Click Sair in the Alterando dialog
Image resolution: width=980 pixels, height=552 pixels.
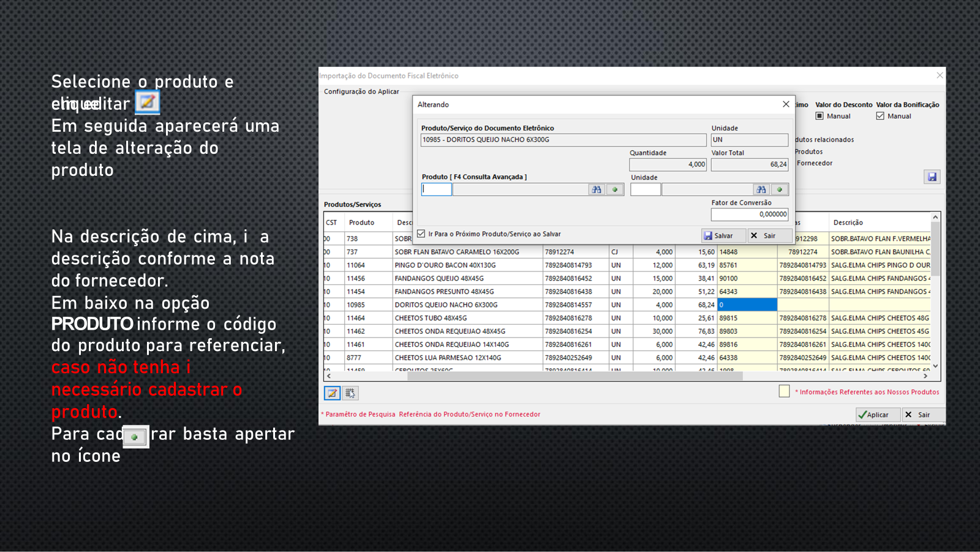click(x=769, y=236)
